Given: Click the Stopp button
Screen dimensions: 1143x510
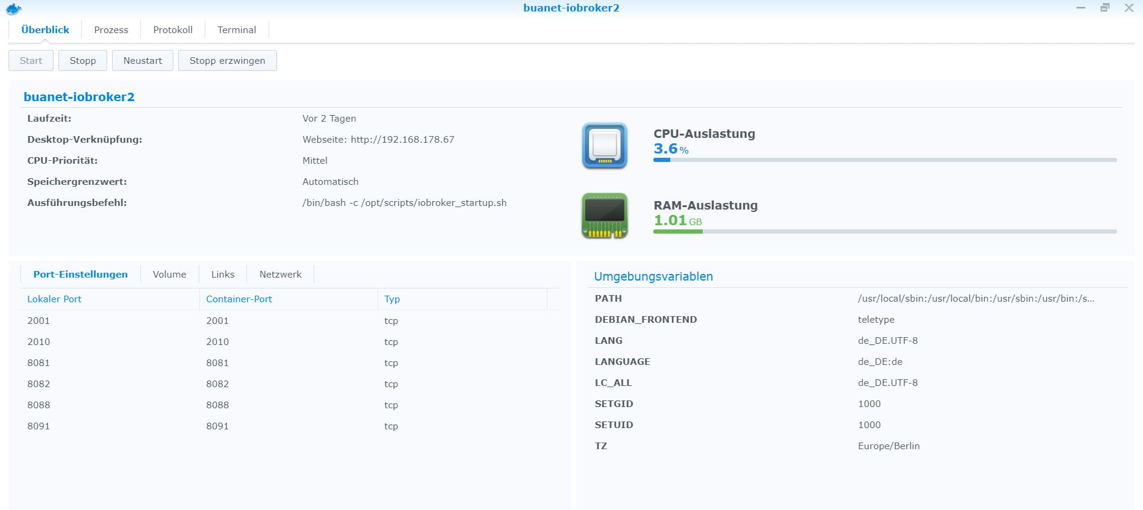Looking at the screenshot, I should coord(83,60).
